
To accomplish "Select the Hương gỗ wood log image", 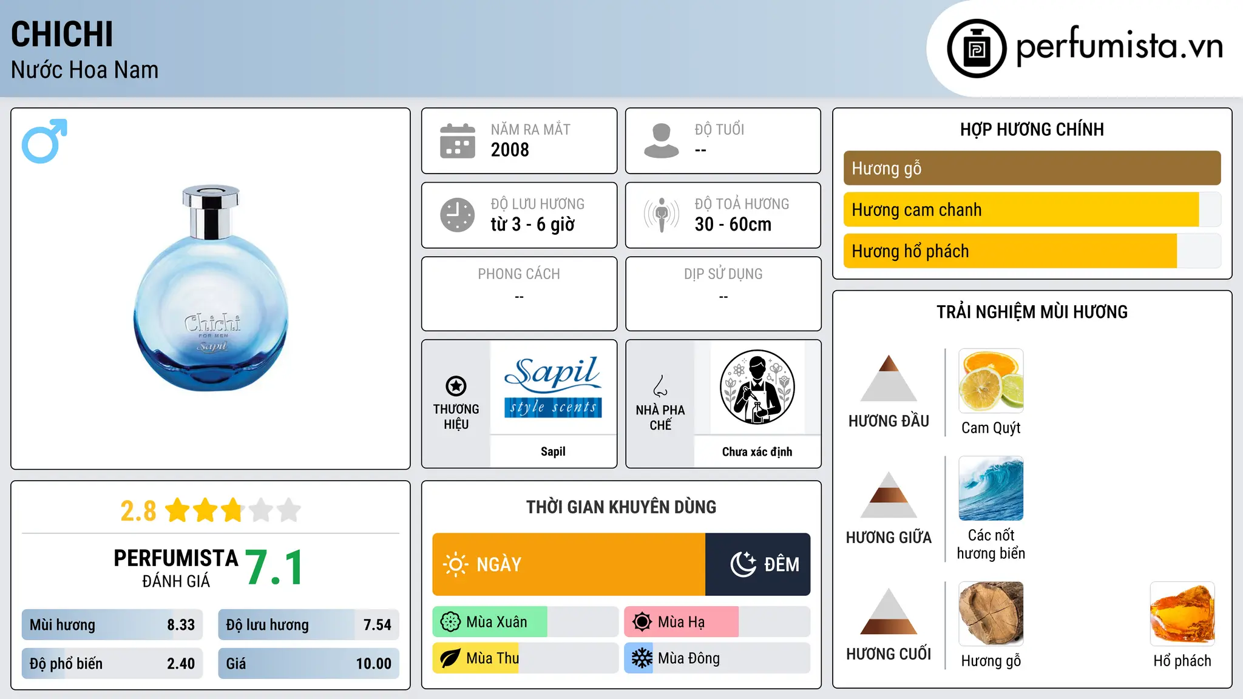I will coord(991,613).
